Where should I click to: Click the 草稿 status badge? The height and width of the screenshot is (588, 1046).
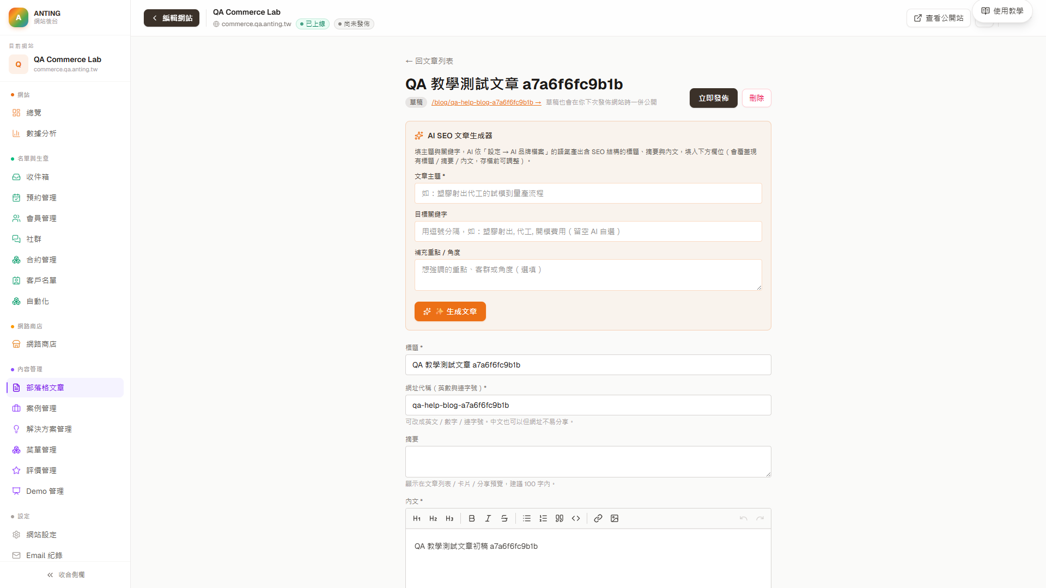point(416,102)
